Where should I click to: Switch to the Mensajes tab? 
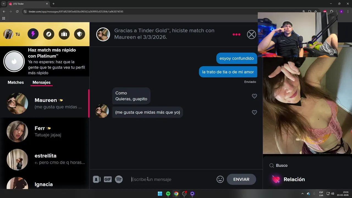point(42,82)
